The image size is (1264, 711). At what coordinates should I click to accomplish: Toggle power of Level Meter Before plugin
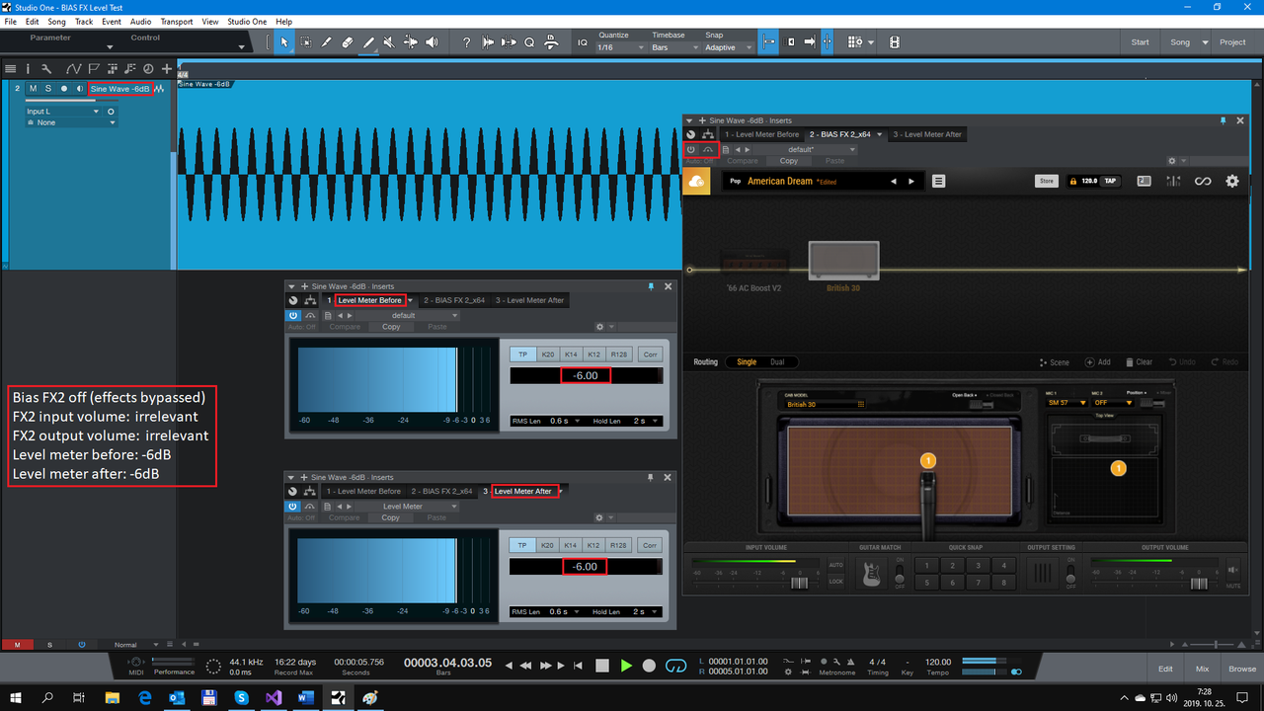tap(293, 315)
